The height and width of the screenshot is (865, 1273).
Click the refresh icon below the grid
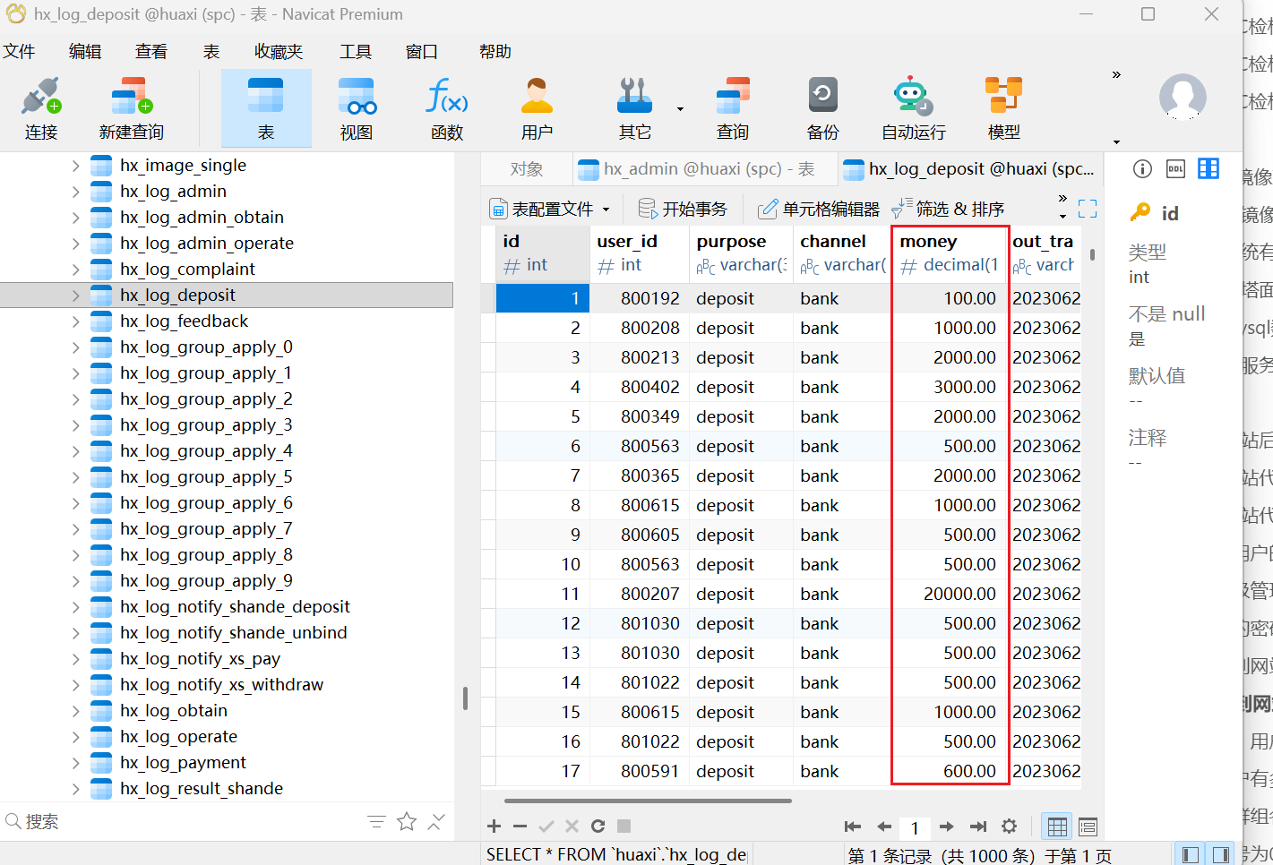tap(598, 826)
